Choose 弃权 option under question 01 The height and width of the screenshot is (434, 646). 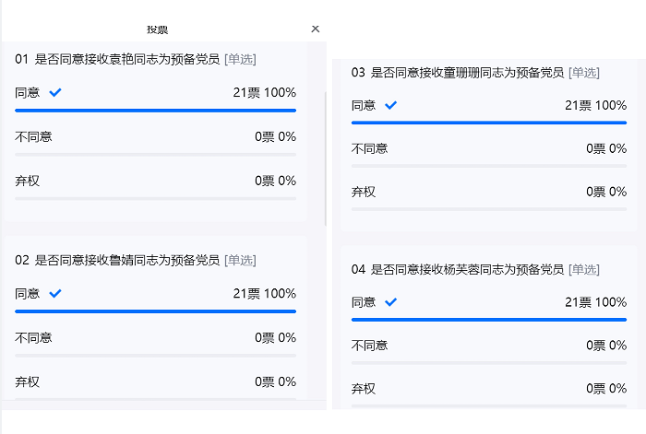point(28,181)
